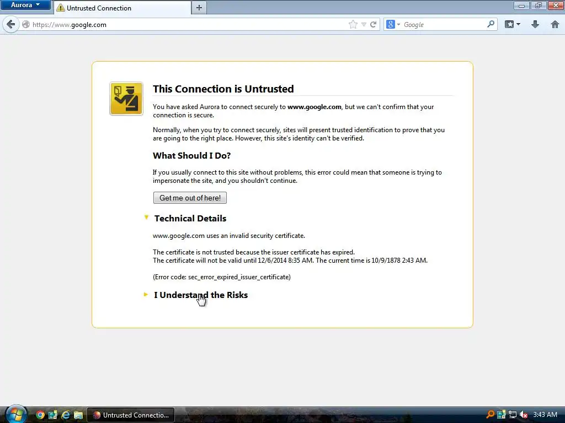
Task: Click the Get me out of here! button
Action: pyautogui.click(x=190, y=198)
